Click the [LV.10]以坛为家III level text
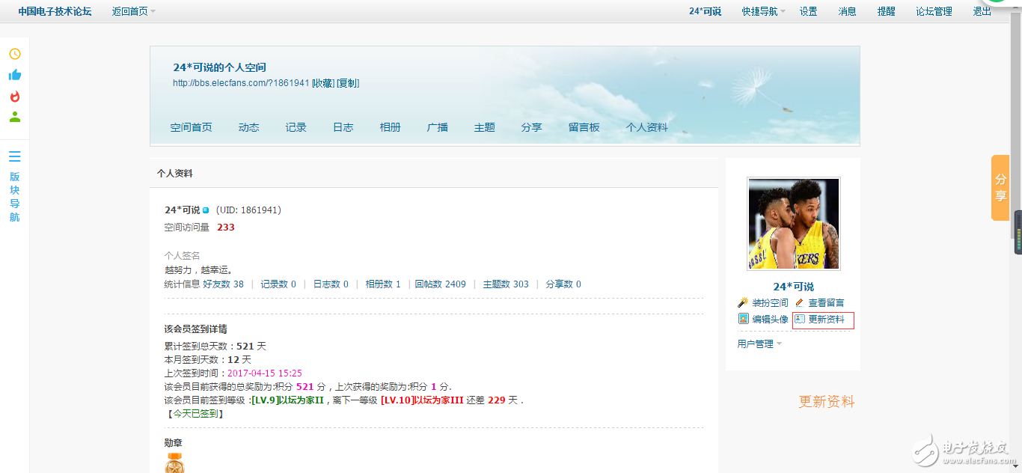The height and width of the screenshot is (473, 1022). click(422, 400)
